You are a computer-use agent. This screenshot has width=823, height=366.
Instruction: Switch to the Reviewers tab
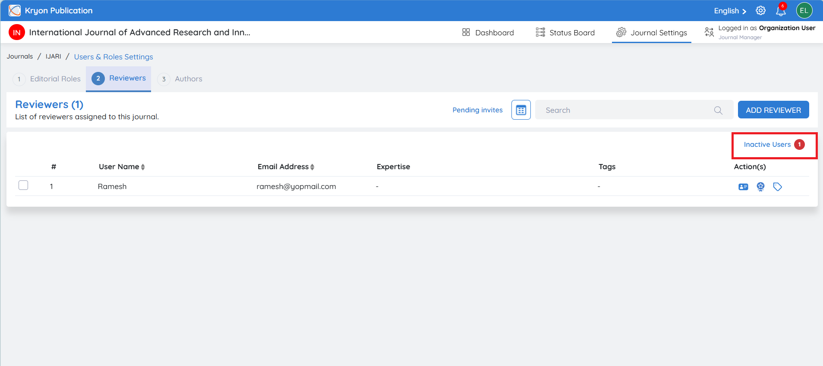(119, 78)
